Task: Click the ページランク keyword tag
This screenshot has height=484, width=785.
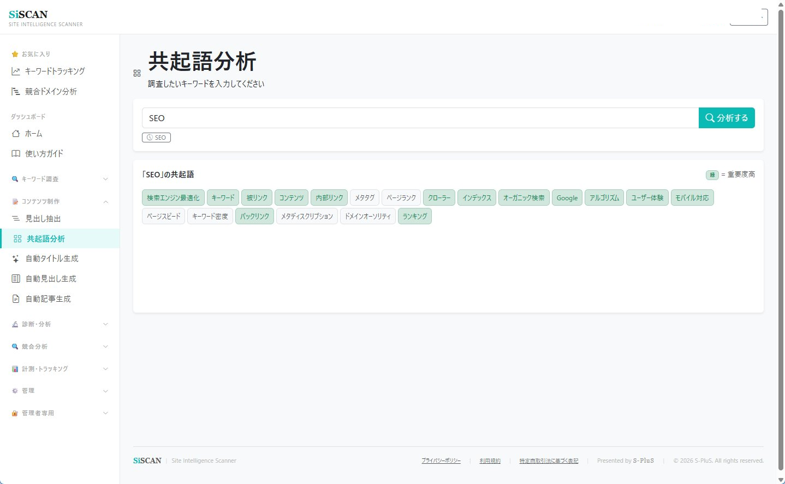Action: (401, 198)
